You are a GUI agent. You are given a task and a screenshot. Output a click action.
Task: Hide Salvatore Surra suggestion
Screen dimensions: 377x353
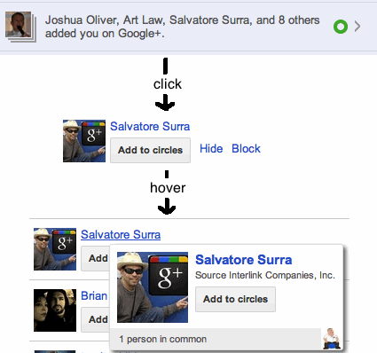pos(211,148)
